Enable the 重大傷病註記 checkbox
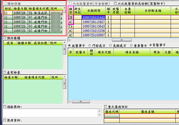 pos(106,107)
